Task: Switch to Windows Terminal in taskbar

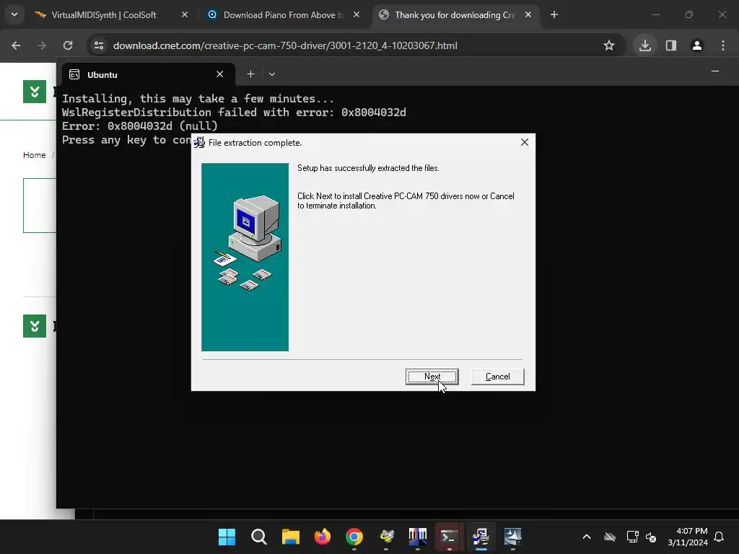Action: coord(449,537)
